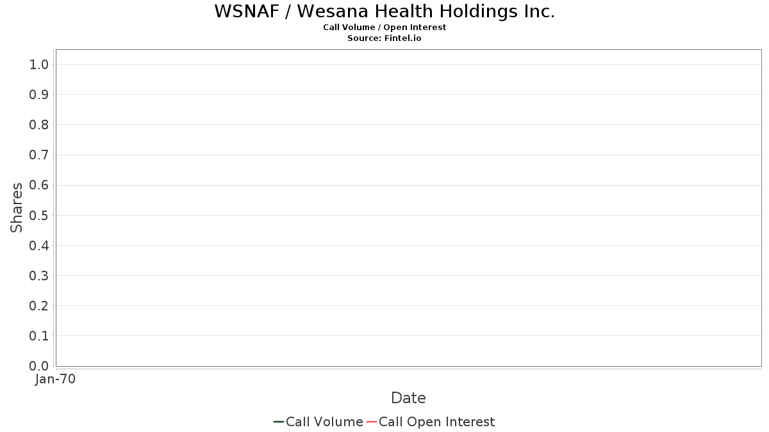Click the 0.8 y-axis tick label
Image resolution: width=769 pixels, height=432 pixels.
pos(39,125)
